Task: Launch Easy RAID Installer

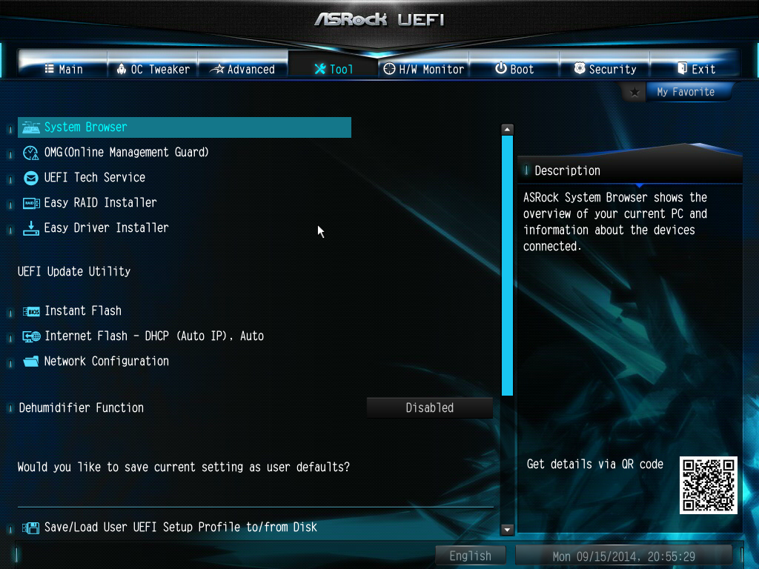Action: click(x=100, y=203)
